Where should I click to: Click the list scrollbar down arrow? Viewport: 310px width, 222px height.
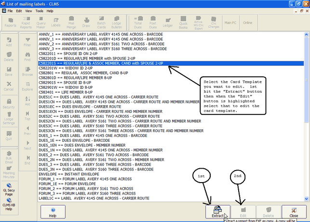[307, 198]
